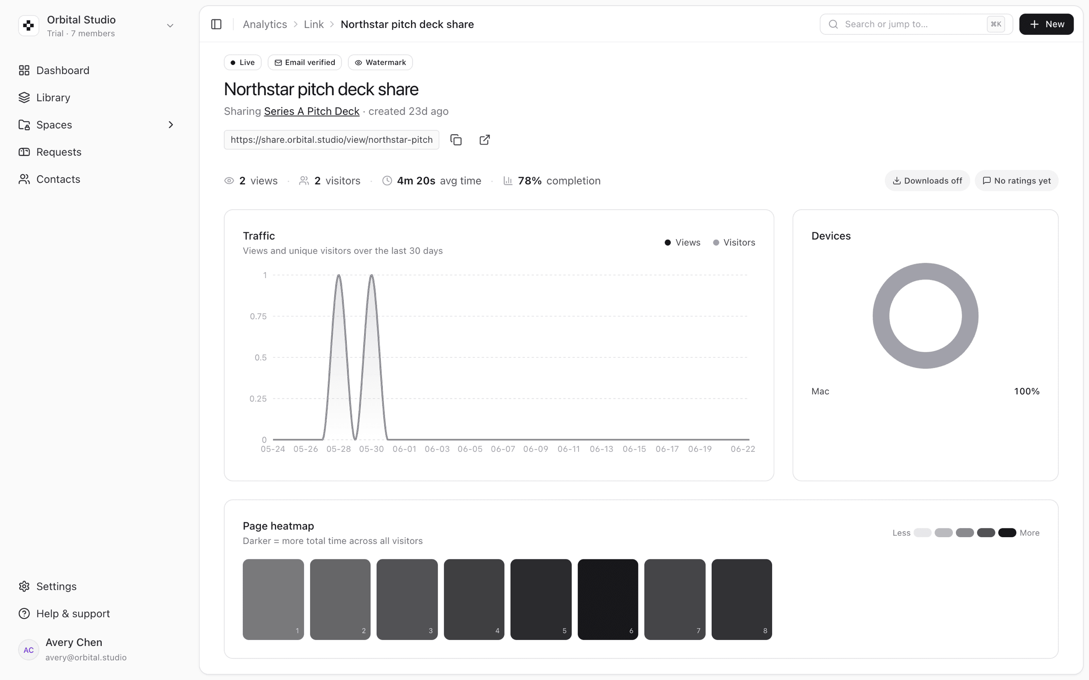Select heatmap page 3 tile

tap(407, 600)
